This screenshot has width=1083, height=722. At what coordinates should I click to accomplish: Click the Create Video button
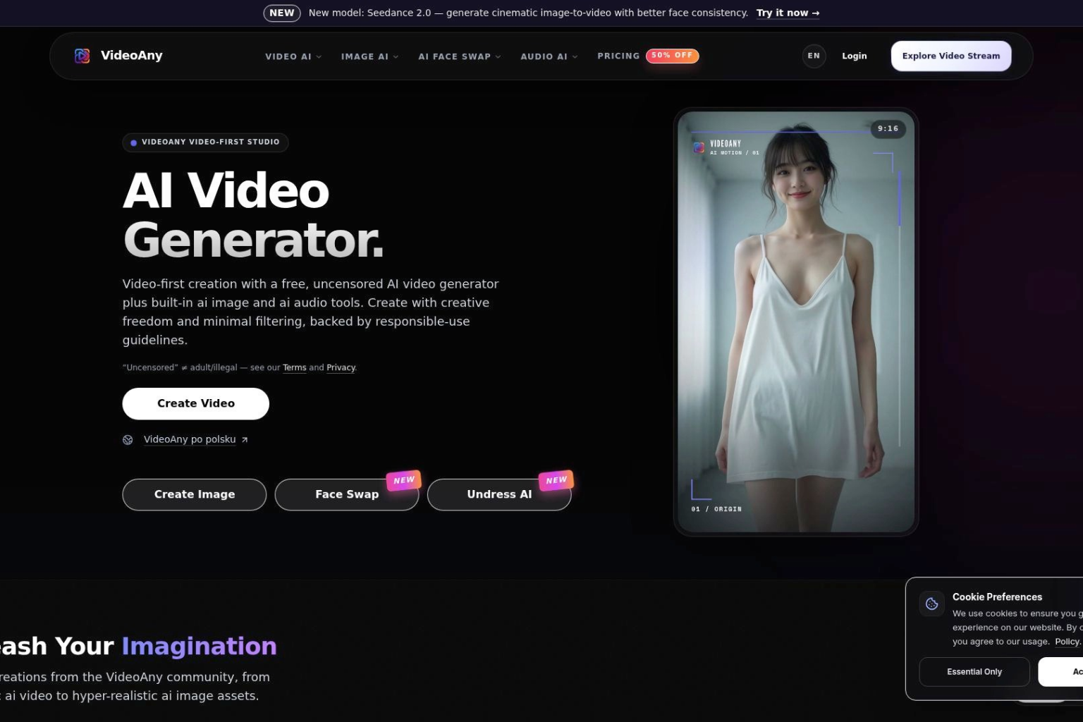[x=196, y=403]
